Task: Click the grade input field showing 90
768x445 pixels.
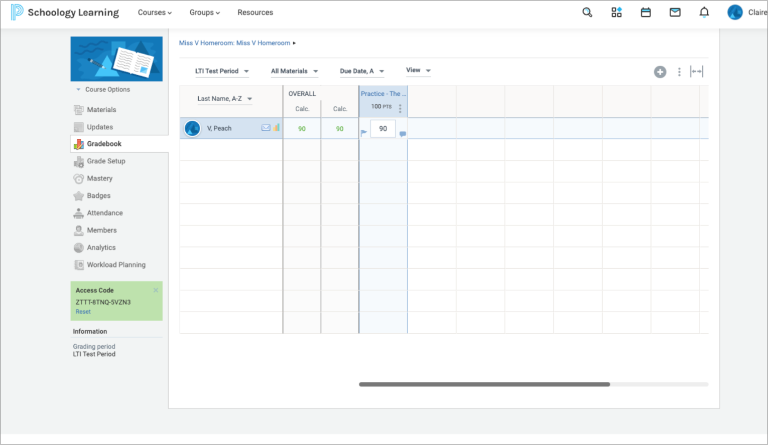Action: [x=383, y=129]
